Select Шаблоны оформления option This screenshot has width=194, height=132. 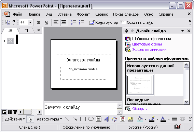pyautogui.click(x=148, y=39)
